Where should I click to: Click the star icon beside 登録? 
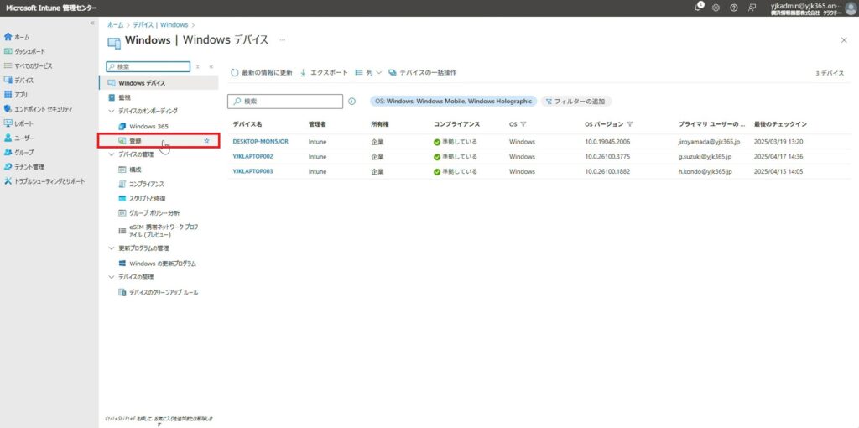coord(207,141)
